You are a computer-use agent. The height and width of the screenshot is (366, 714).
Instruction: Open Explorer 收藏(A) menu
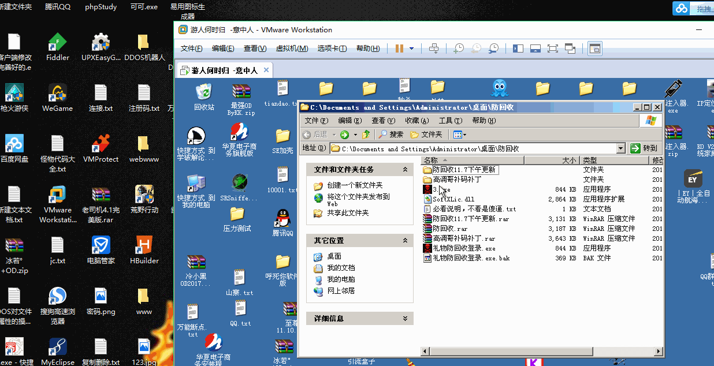(x=416, y=121)
